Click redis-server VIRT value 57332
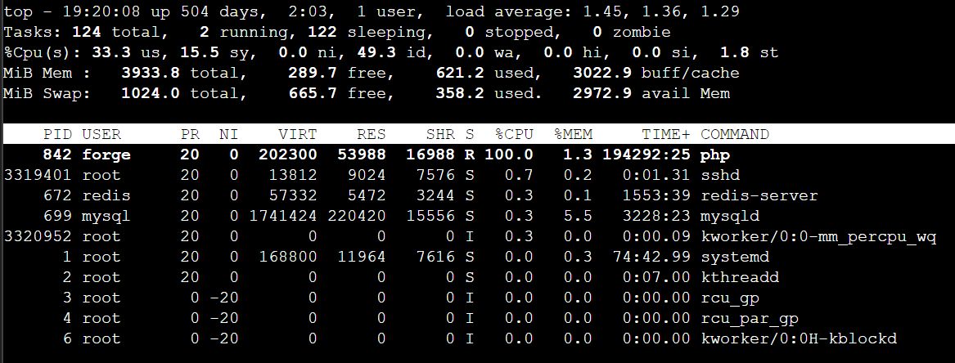Screen dimensions: 955x363 293,195
